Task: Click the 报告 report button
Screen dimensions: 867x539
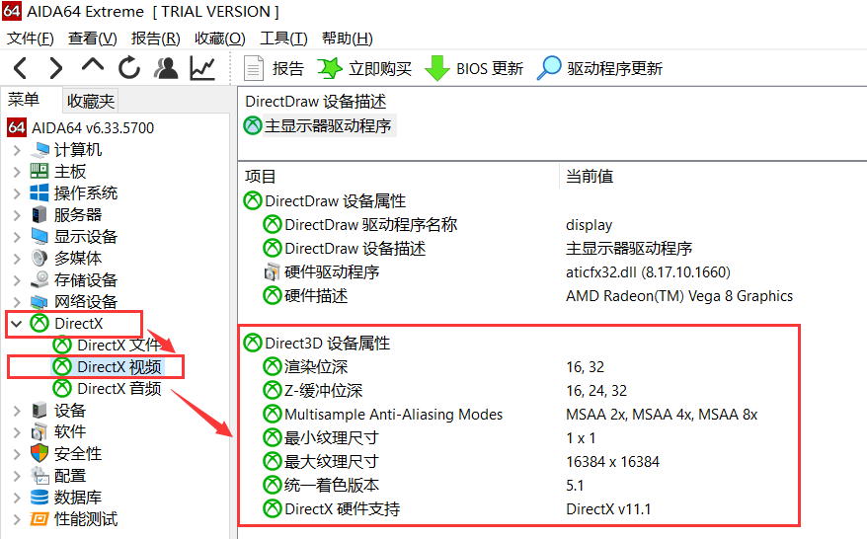Action: (274, 68)
